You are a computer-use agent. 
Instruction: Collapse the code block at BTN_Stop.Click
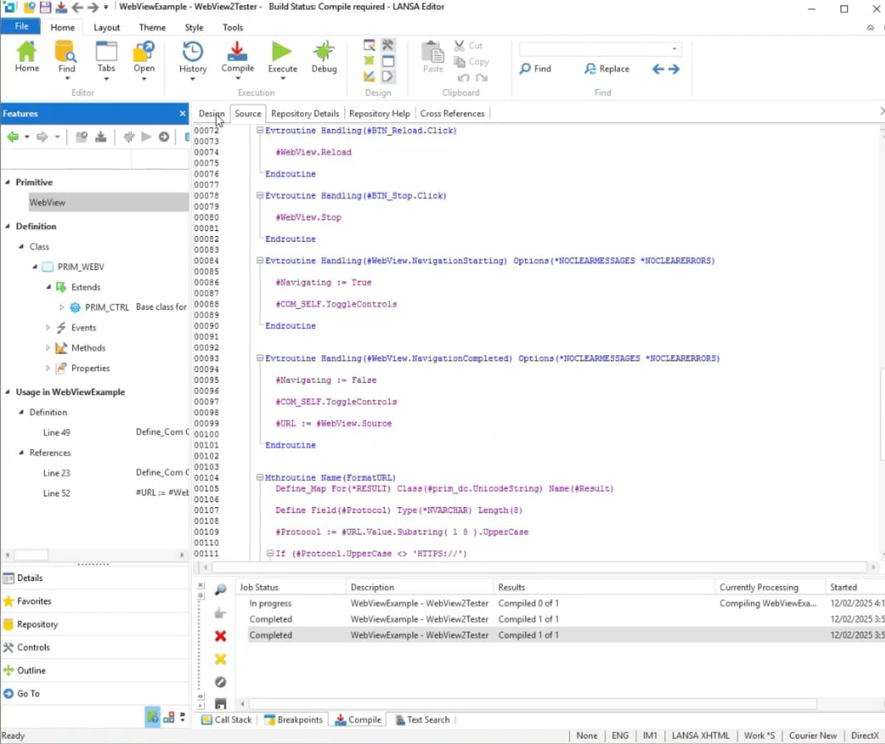(x=260, y=195)
